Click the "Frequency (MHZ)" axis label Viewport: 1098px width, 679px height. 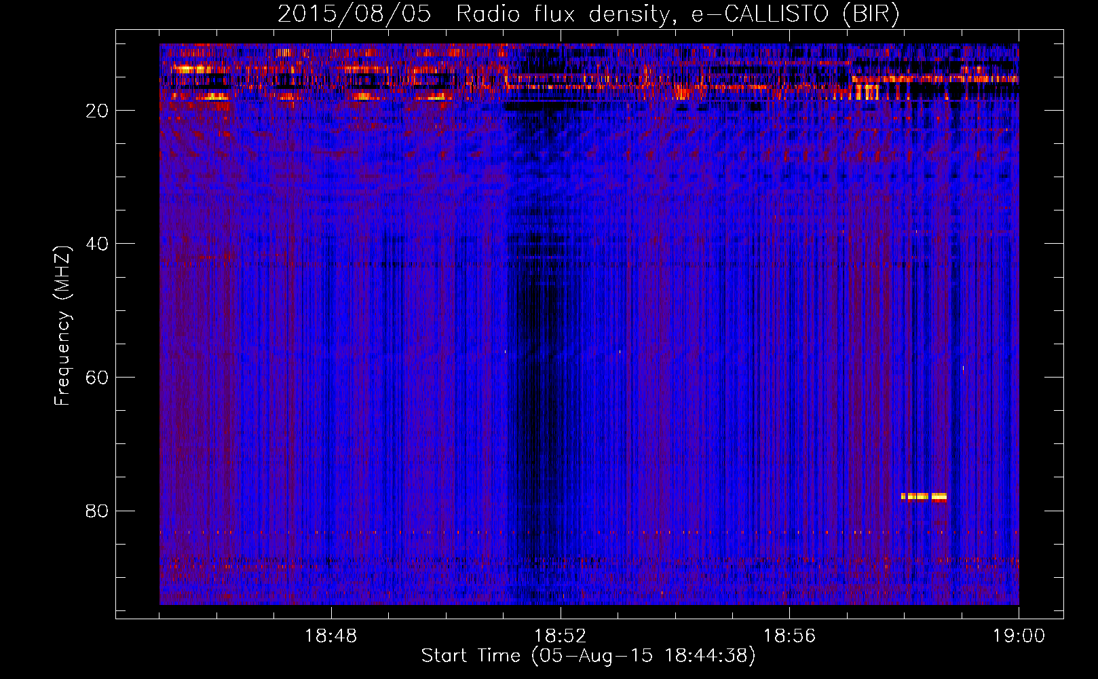click(x=62, y=325)
